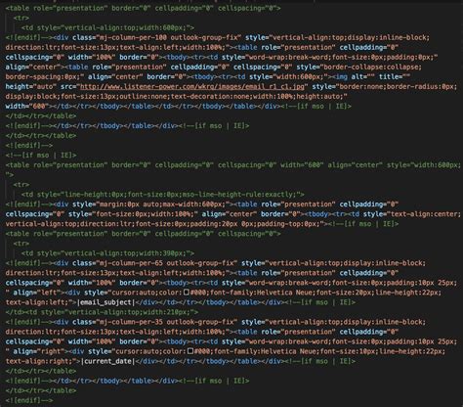Click the mj-column-per-35 class name
Viewport: 463px width, 407px height.
point(130,322)
